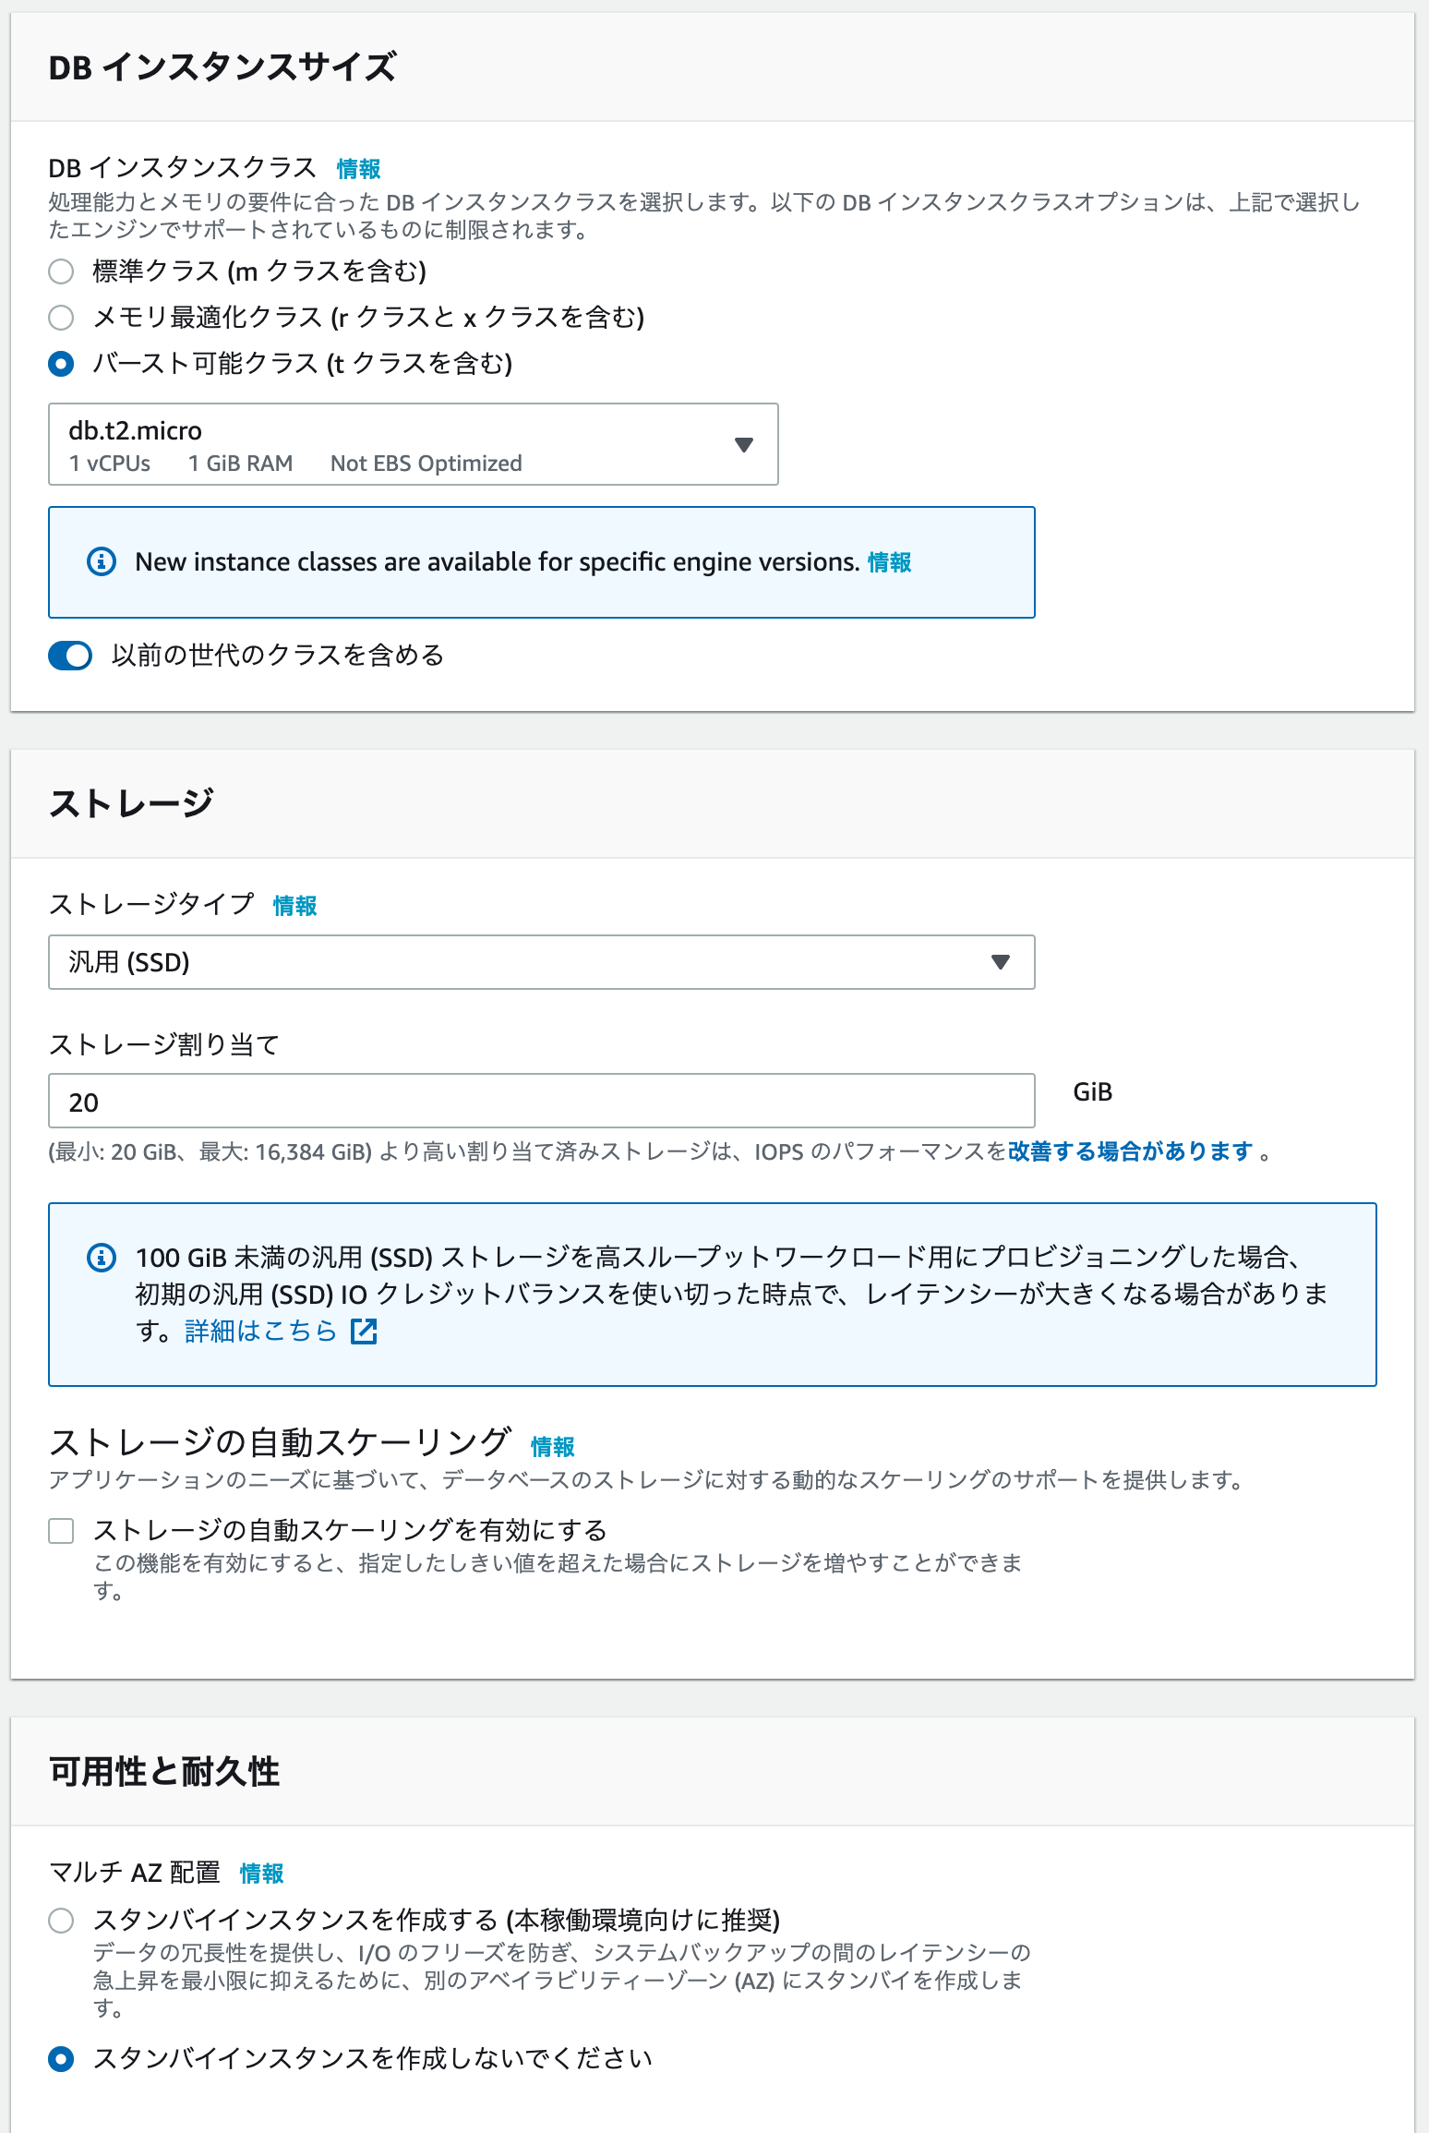Select スタンバイインスタンスを作成する radio option

pyautogui.click(x=61, y=1921)
